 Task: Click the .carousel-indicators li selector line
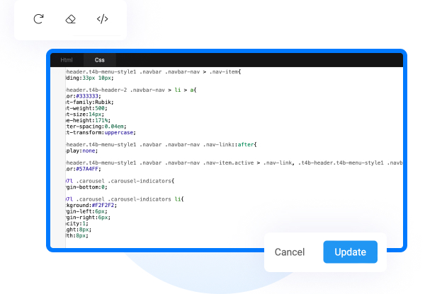point(125,199)
